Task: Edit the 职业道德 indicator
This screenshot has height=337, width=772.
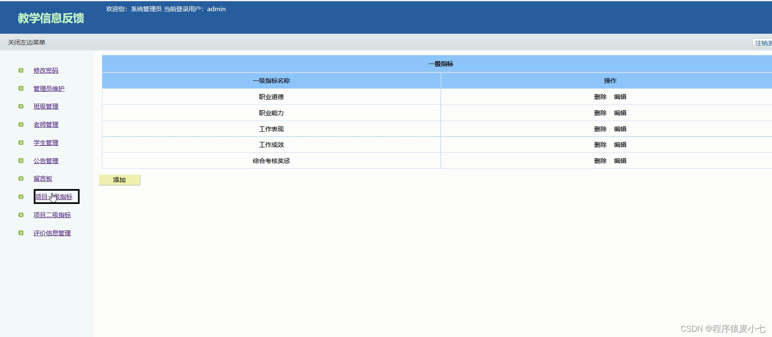Action: point(620,97)
